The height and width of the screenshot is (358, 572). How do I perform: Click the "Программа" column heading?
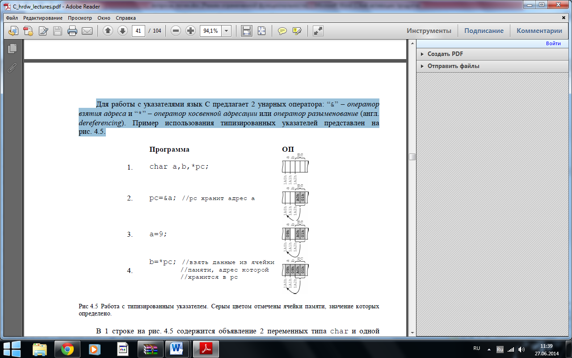(169, 149)
